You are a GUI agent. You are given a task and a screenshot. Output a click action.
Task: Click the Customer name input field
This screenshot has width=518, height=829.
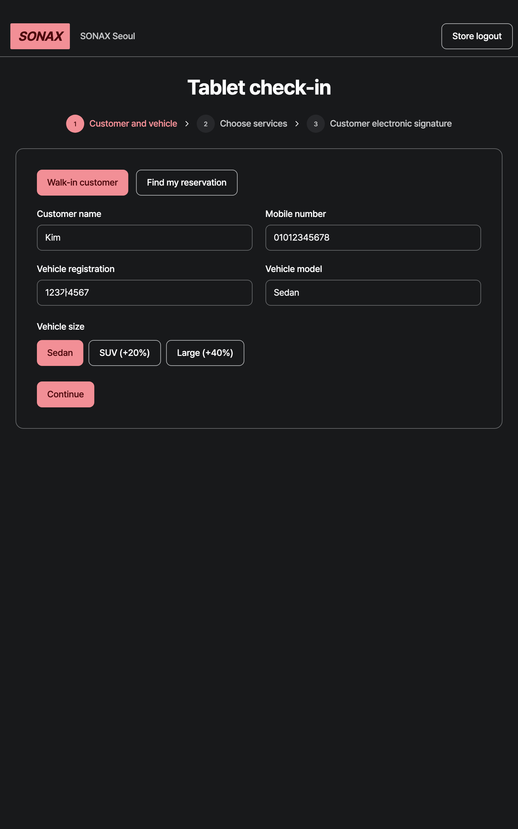145,238
